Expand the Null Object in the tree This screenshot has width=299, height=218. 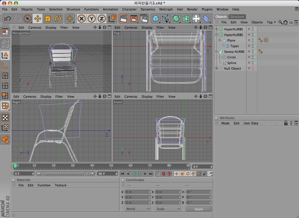(217, 68)
